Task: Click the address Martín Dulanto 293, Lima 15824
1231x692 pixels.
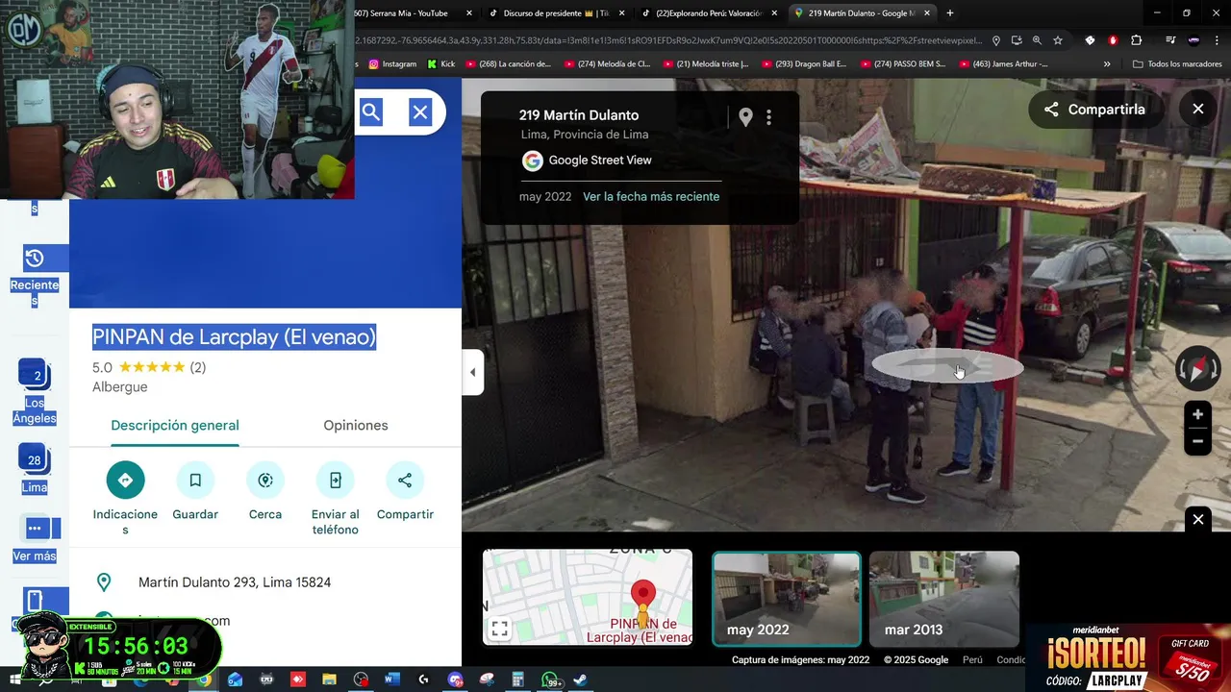Action: 235,582
